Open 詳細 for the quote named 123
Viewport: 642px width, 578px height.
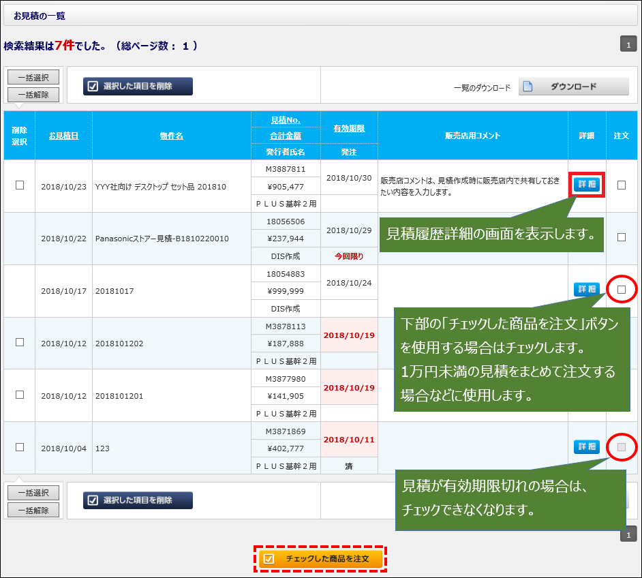[587, 447]
